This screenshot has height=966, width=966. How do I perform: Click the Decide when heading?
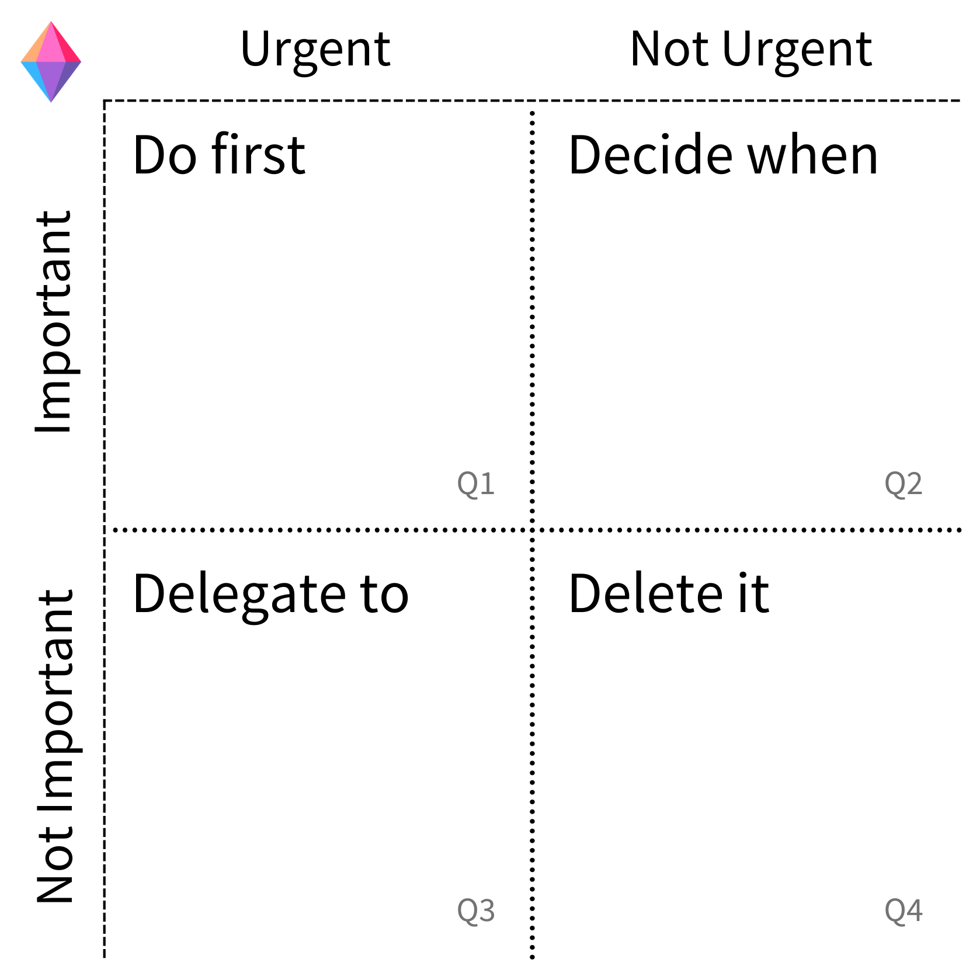723,155
